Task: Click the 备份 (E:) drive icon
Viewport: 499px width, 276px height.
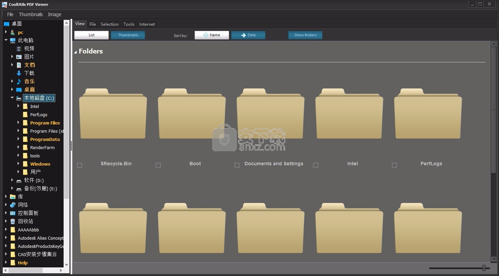Action: click(x=19, y=189)
